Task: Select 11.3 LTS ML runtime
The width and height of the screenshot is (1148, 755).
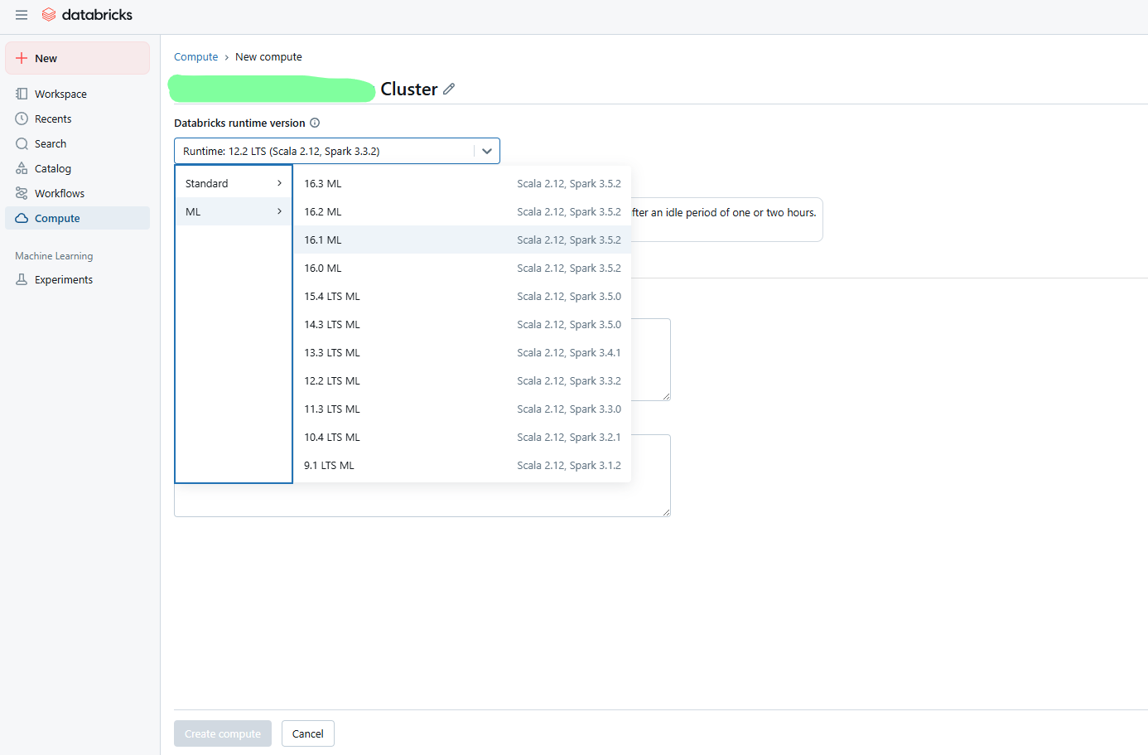Action: tap(462, 409)
